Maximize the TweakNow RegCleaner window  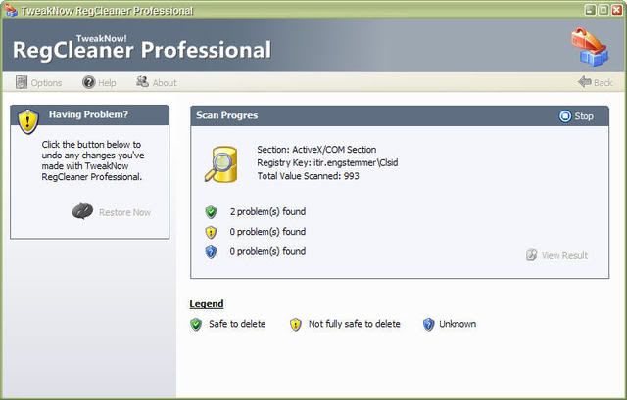pyautogui.click(x=603, y=10)
